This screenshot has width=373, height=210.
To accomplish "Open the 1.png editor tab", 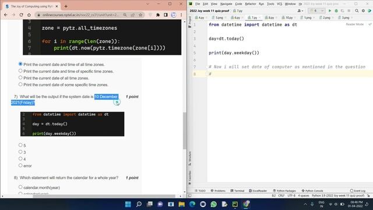I will click(307, 17).
